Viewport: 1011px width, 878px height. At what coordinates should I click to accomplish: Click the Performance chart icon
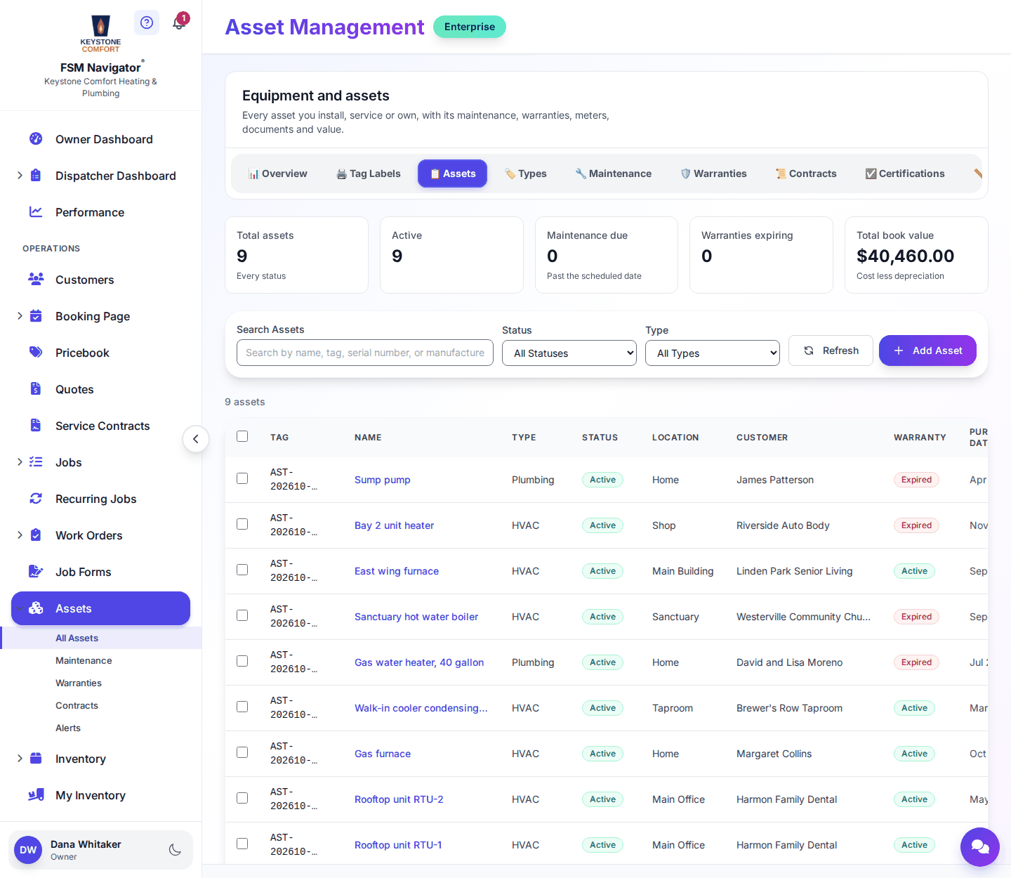pyautogui.click(x=36, y=212)
